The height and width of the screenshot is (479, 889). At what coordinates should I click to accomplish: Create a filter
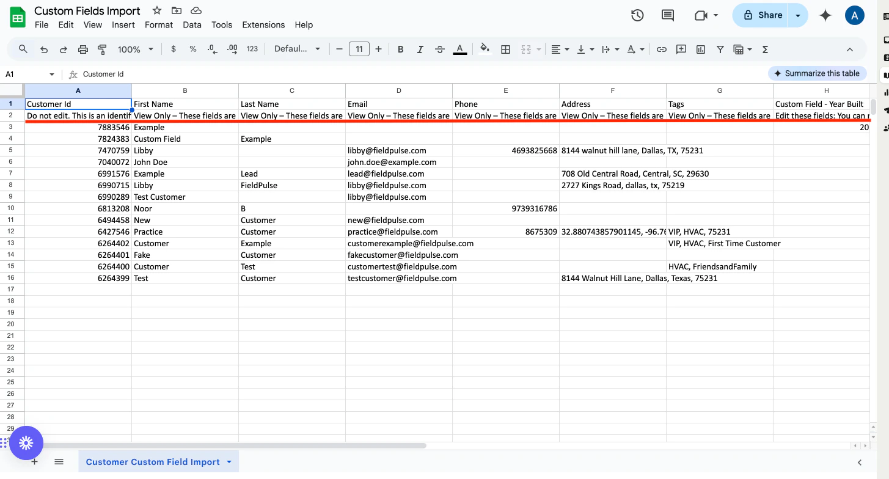(720, 49)
